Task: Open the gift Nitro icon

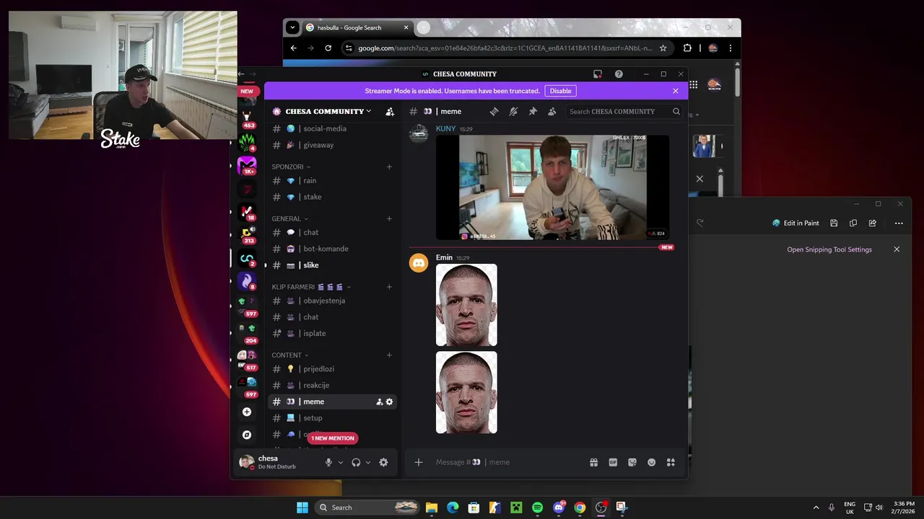Action: [x=593, y=462]
